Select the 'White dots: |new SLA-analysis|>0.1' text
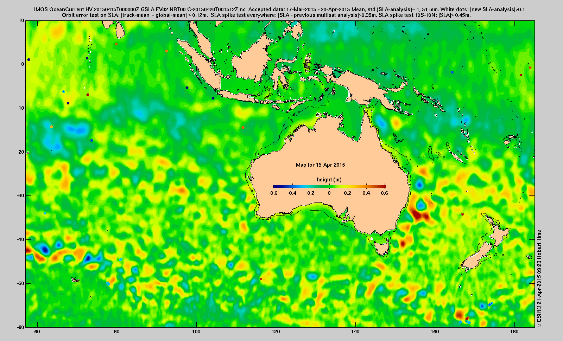 pyautogui.click(x=483, y=9)
